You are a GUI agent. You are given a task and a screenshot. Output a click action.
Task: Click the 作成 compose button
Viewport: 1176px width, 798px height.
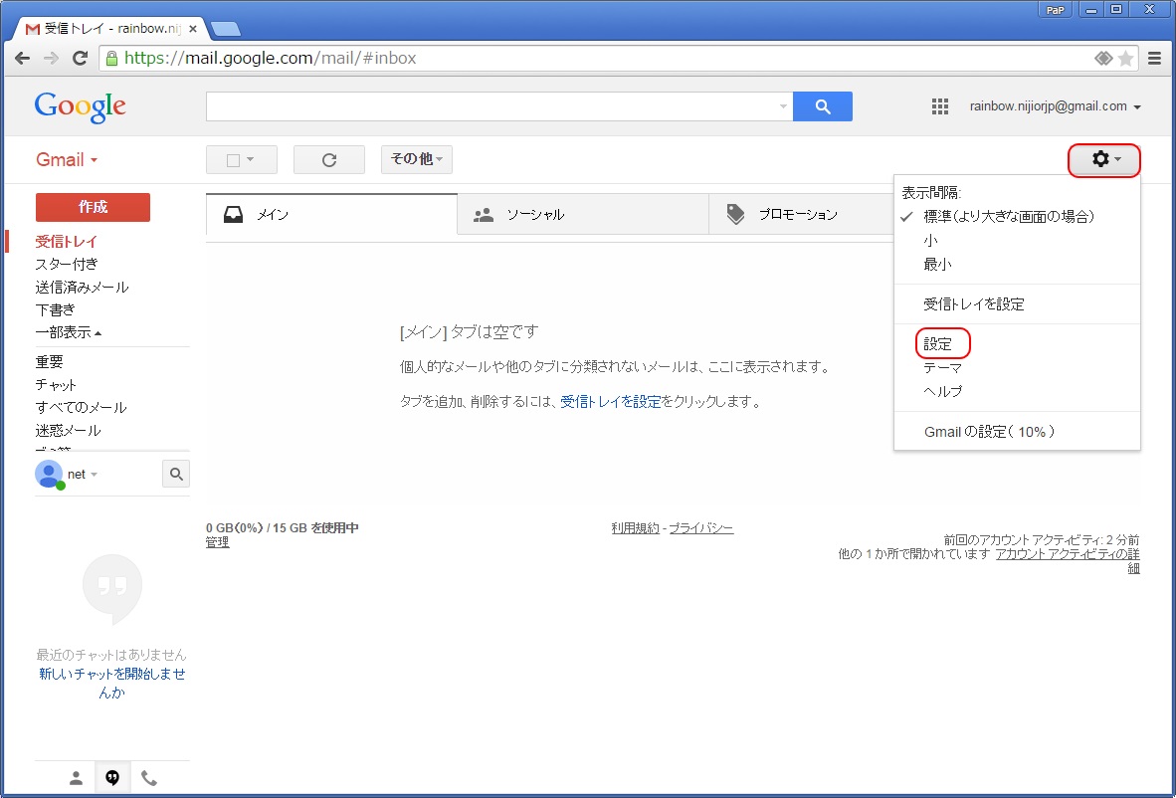pos(93,208)
